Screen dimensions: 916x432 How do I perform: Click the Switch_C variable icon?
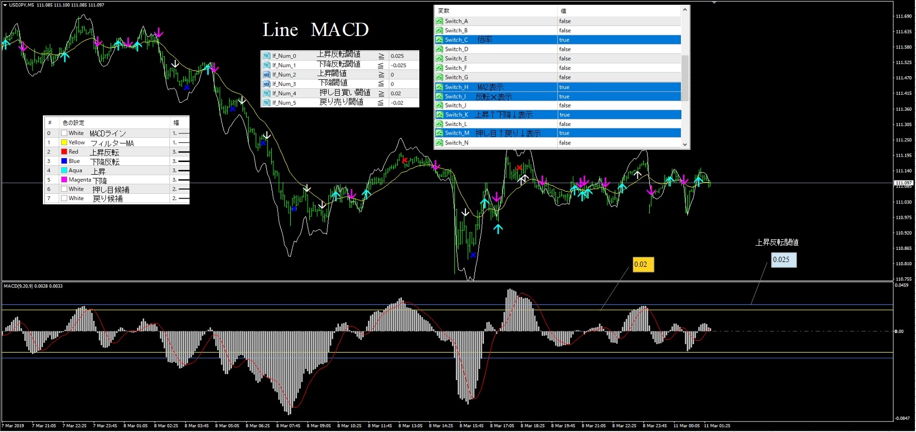439,40
